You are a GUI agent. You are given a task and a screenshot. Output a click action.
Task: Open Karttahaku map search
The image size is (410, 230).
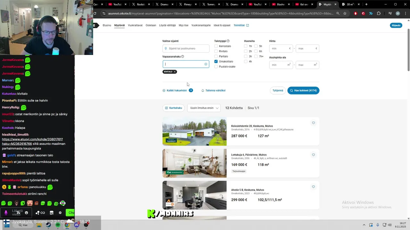174,108
